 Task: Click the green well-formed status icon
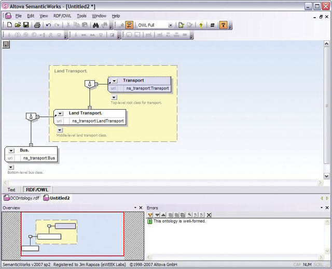click(x=150, y=221)
